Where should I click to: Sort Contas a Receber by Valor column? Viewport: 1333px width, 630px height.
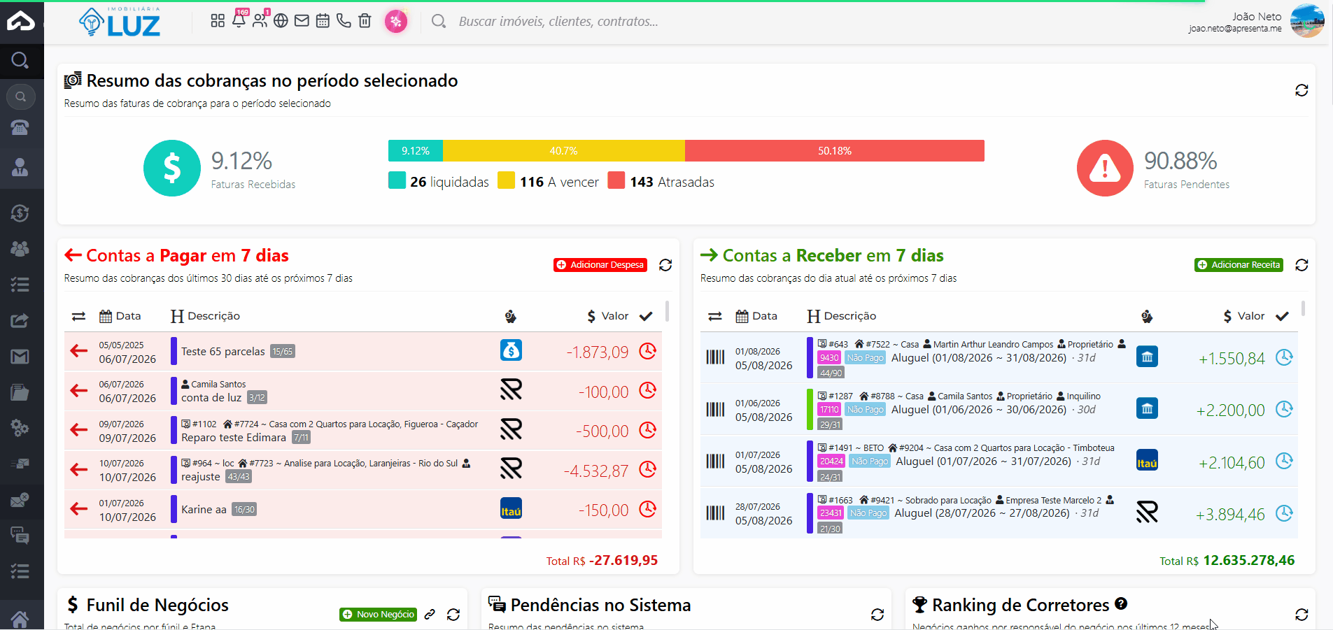(x=1244, y=316)
